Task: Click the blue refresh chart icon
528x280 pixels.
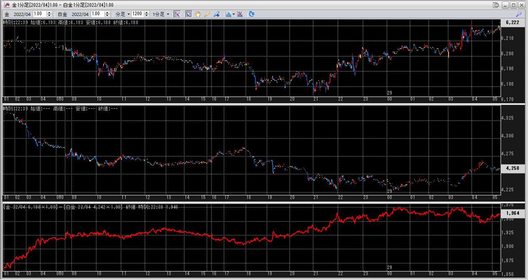Action: click(x=251, y=14)
